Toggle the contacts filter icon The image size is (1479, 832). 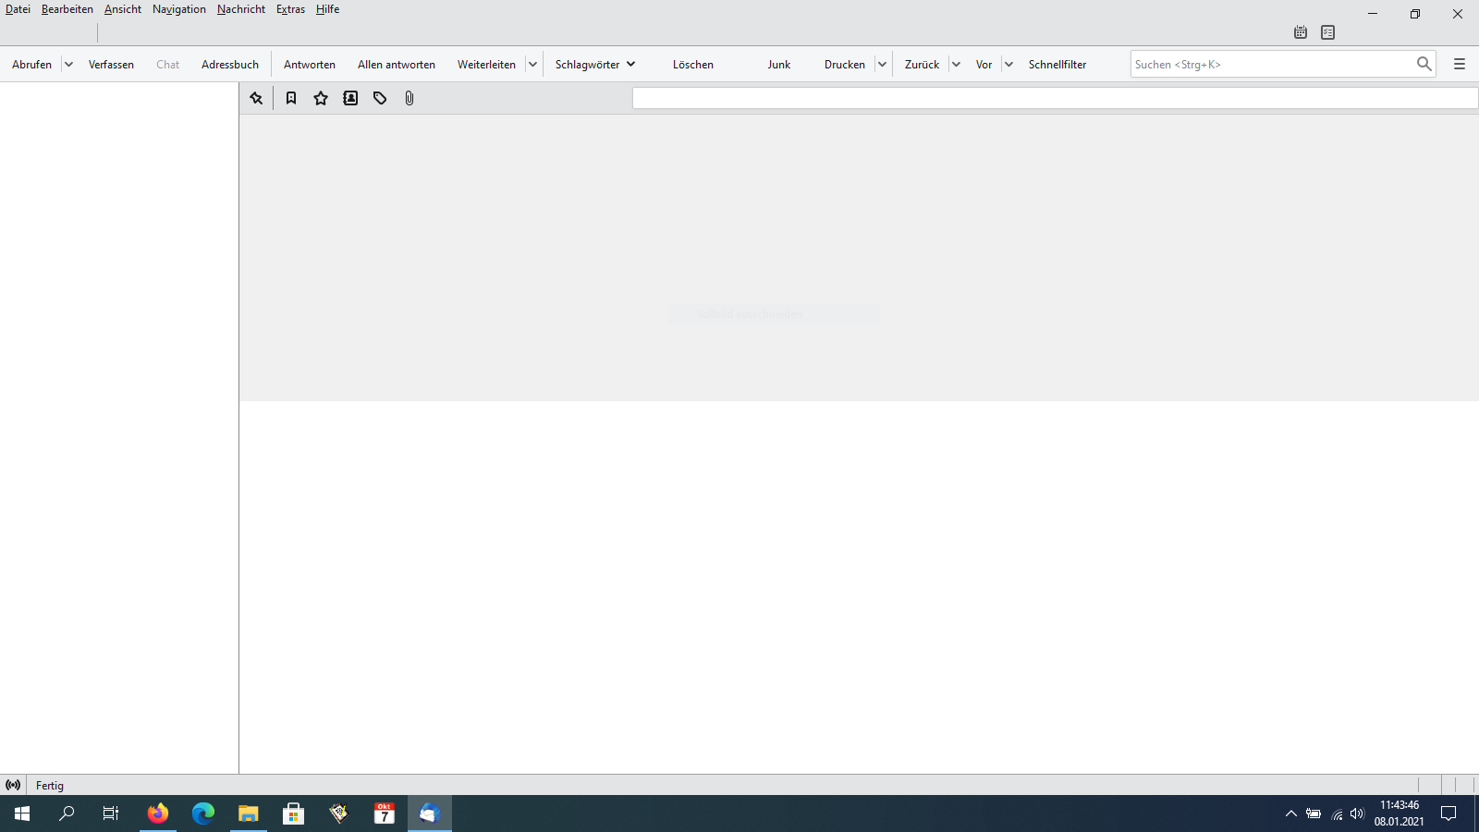[x=350, y=98]
